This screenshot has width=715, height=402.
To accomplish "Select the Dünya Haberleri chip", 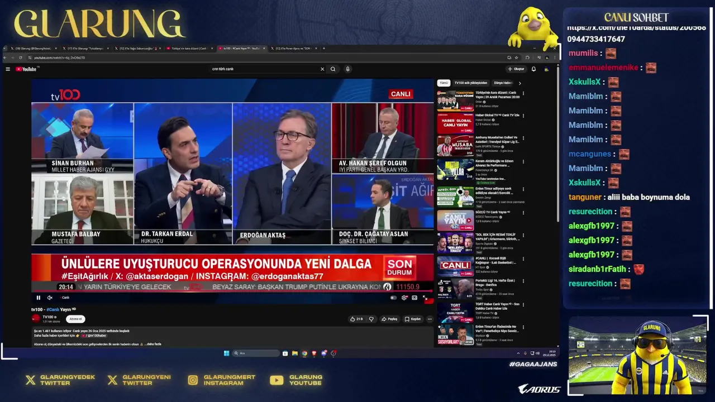I will tap(503, 83).
